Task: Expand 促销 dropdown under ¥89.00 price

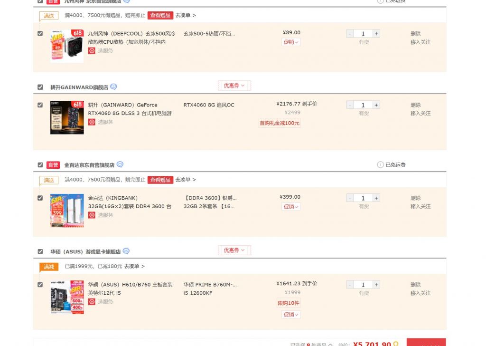Action: [x=291, y=42]
